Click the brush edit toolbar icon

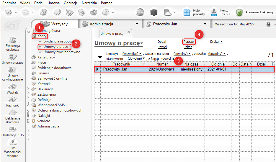pyautogui.click(x=70, y=12)
